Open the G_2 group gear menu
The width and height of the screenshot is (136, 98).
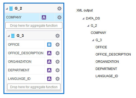(59, 9)
